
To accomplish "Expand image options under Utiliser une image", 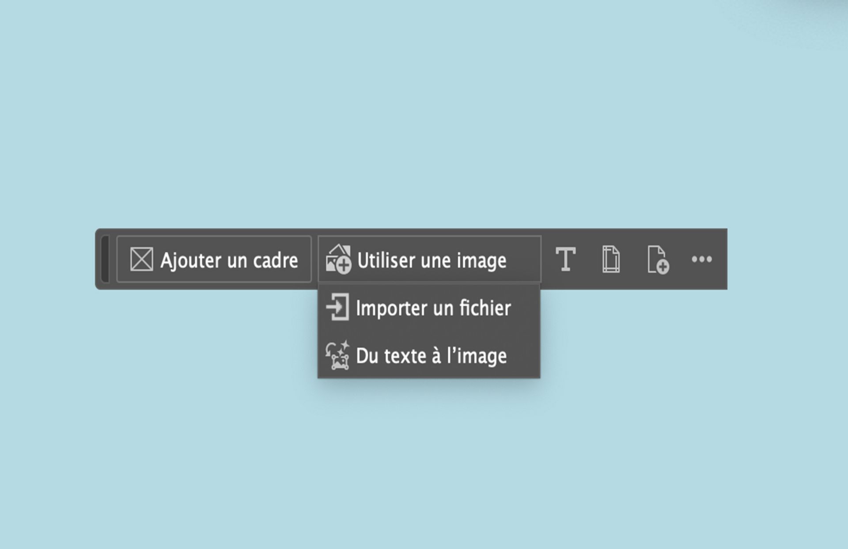I will (430, 260).
